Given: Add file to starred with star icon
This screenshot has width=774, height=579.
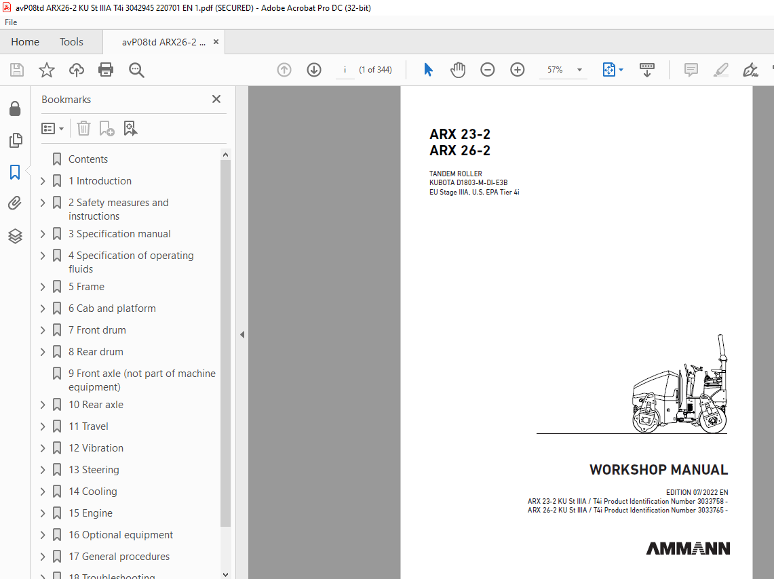Looking at the screenshot, I should click(x=46, y=70).
